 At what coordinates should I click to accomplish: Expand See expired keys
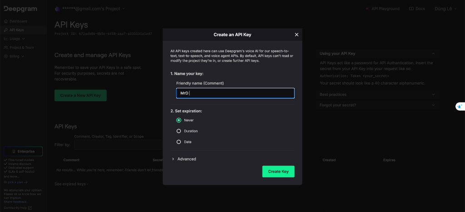71,184
